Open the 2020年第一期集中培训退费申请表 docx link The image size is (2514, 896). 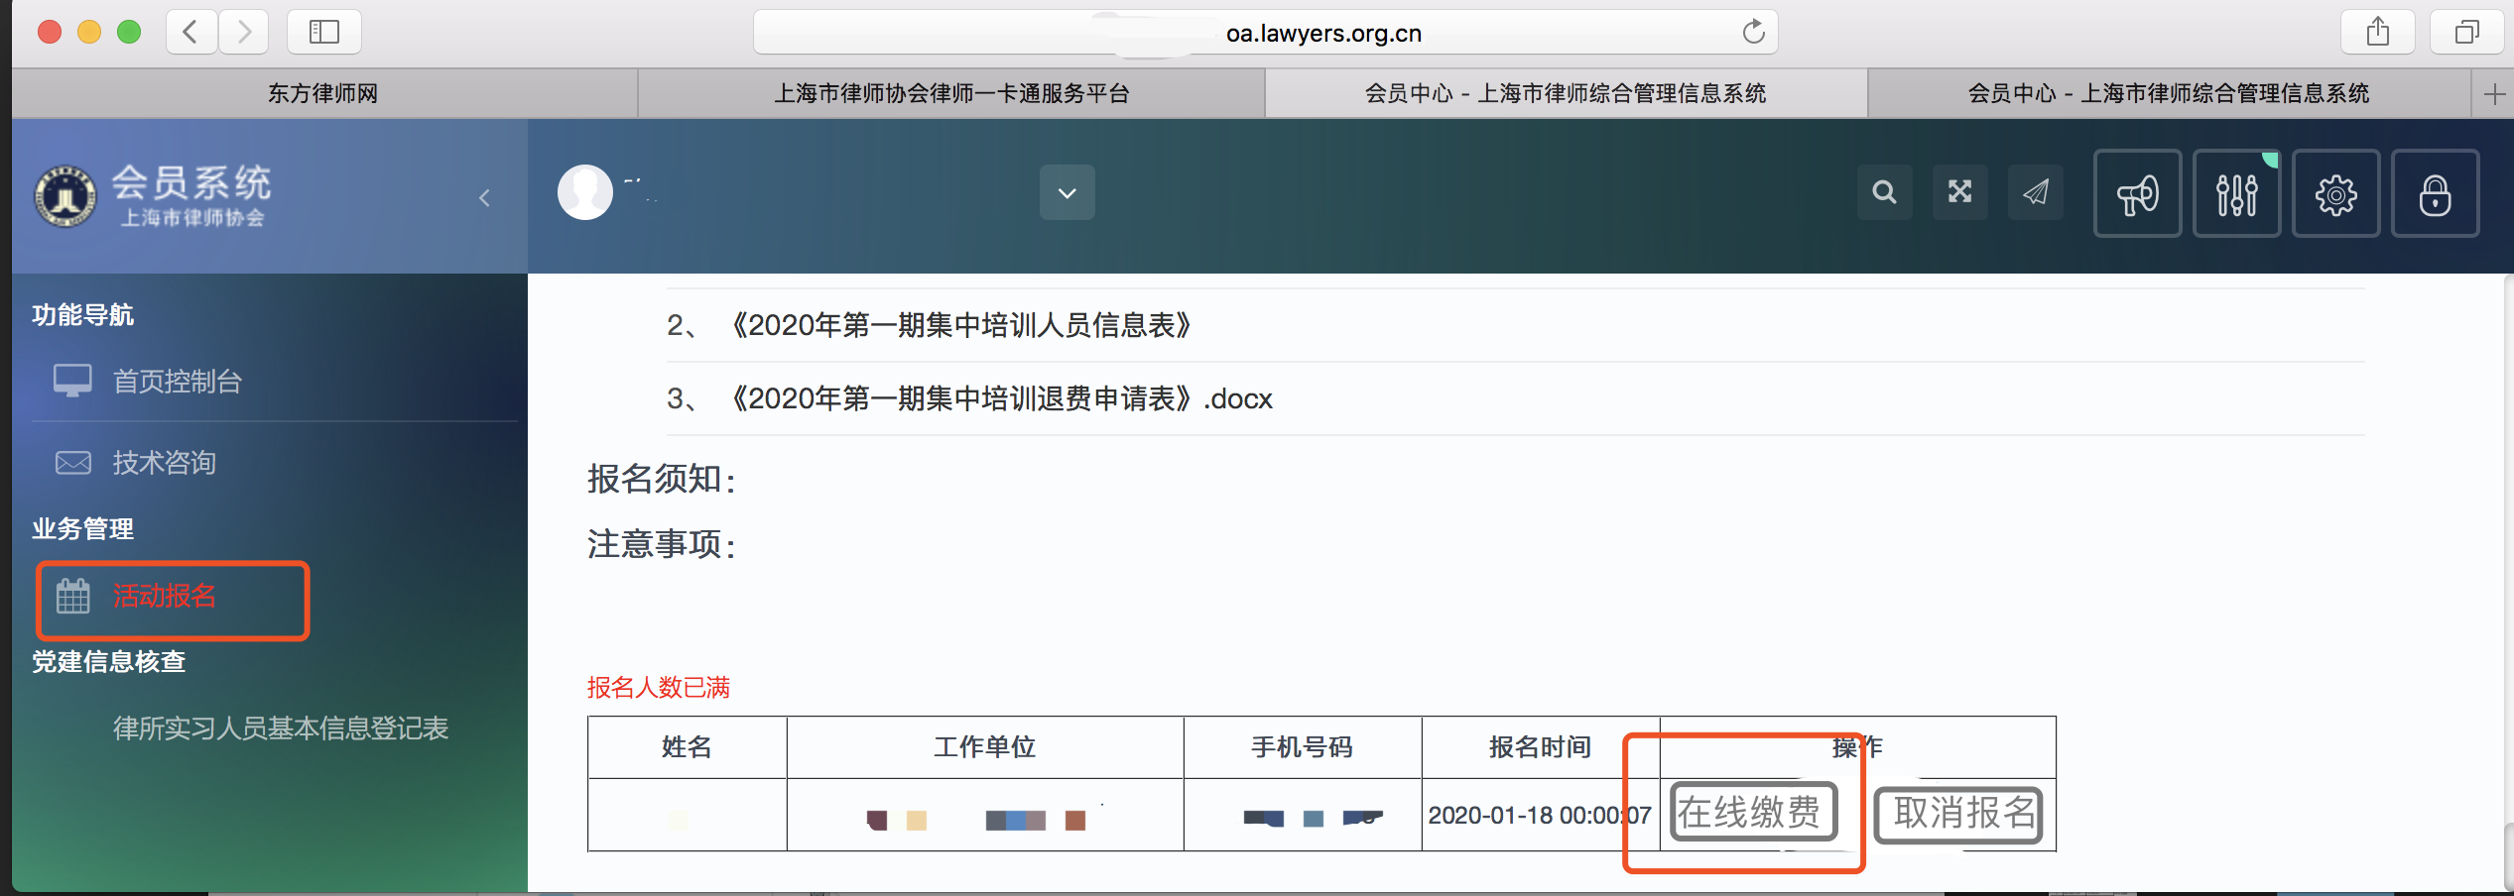point(1001,398)
